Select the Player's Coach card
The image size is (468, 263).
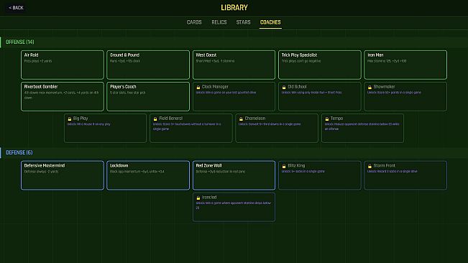148,96
